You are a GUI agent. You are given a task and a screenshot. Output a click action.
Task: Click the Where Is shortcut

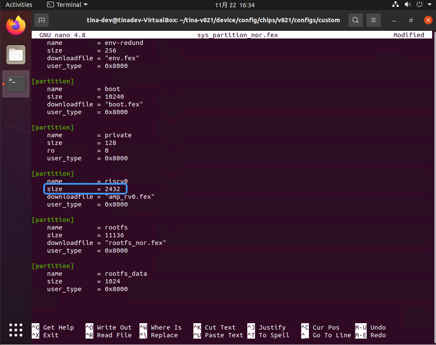click(x=161, y=327)
